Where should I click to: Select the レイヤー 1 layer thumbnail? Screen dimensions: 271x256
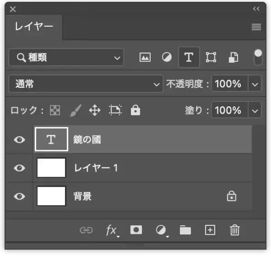(x=51, y=168)
